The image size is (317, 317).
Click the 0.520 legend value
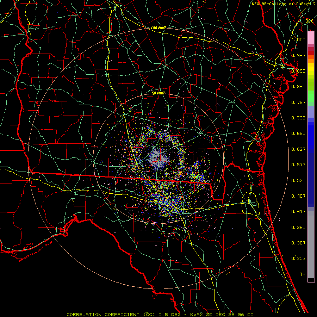point(298,181)
